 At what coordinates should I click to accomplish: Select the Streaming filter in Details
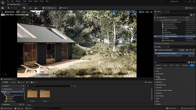(185, 65)
